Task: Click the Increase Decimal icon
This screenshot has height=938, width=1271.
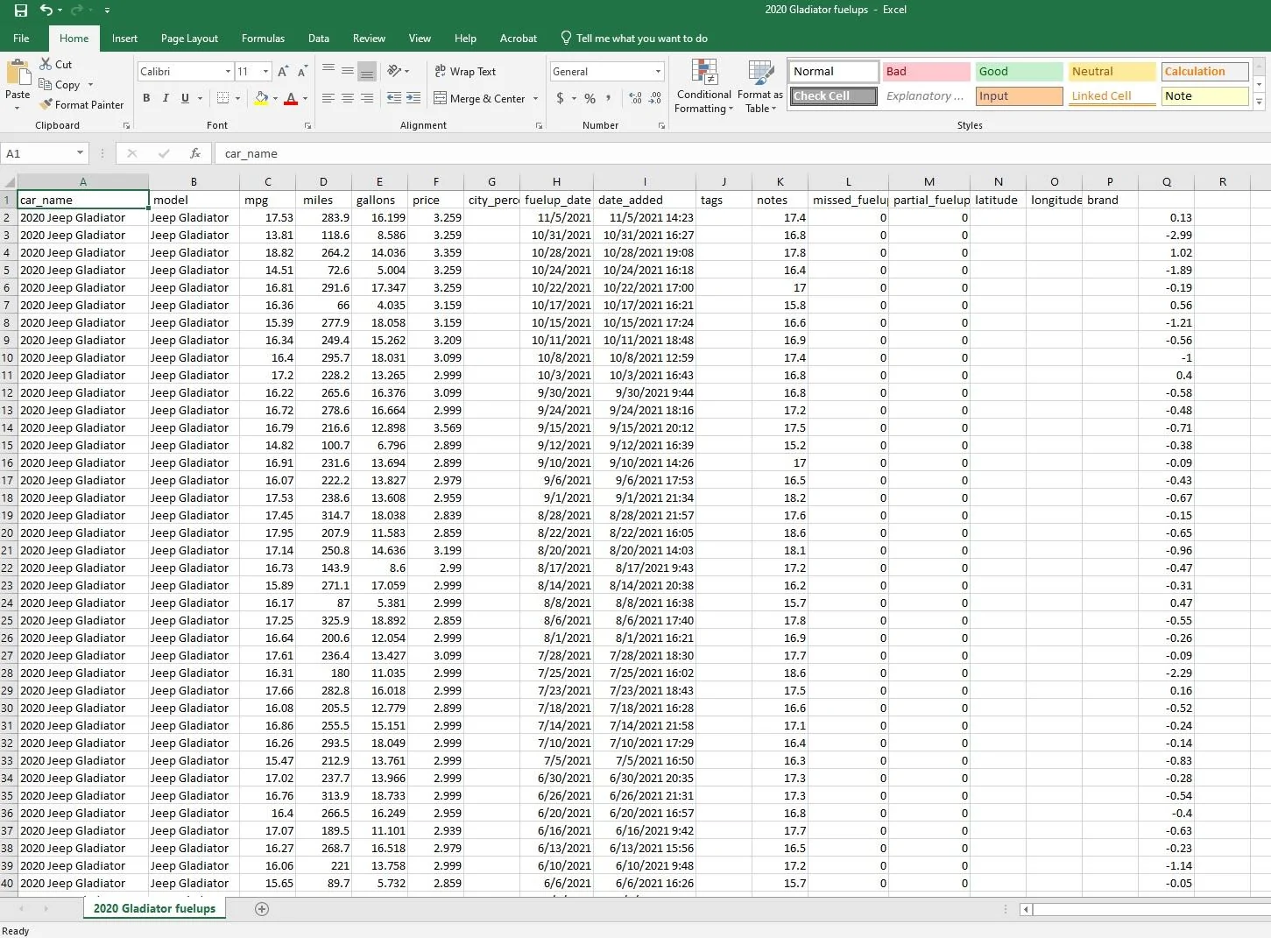Action: pos(635,98)
